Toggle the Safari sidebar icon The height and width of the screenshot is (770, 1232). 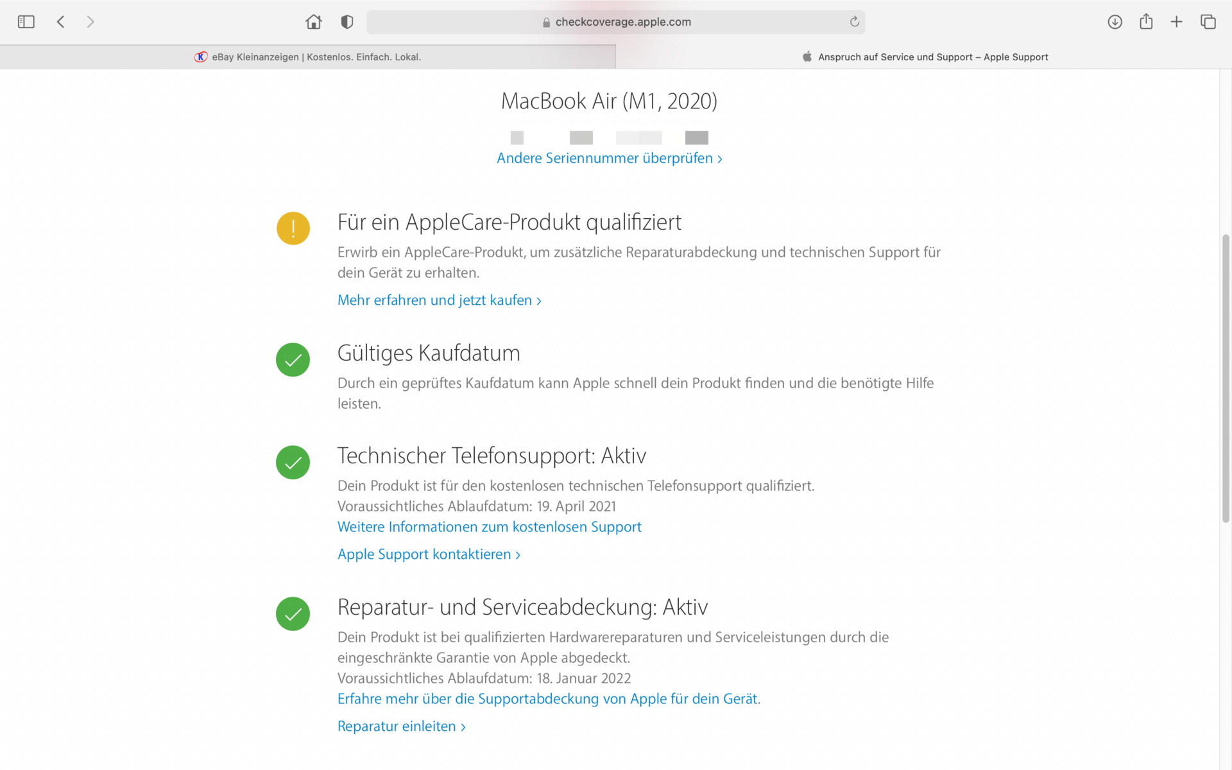coord(26,22)
